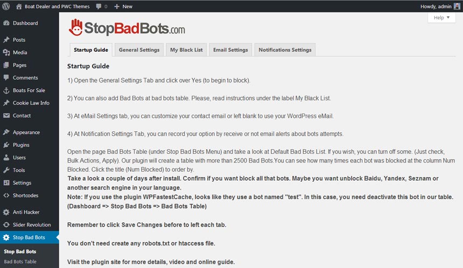Select the Plugins plug icon
Screen dimensions: 463x268
[x=6, y=145]
